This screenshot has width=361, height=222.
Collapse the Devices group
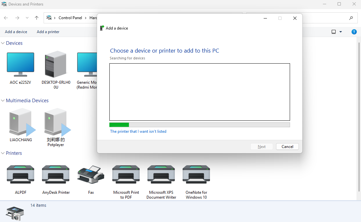(x=3, y=43)
